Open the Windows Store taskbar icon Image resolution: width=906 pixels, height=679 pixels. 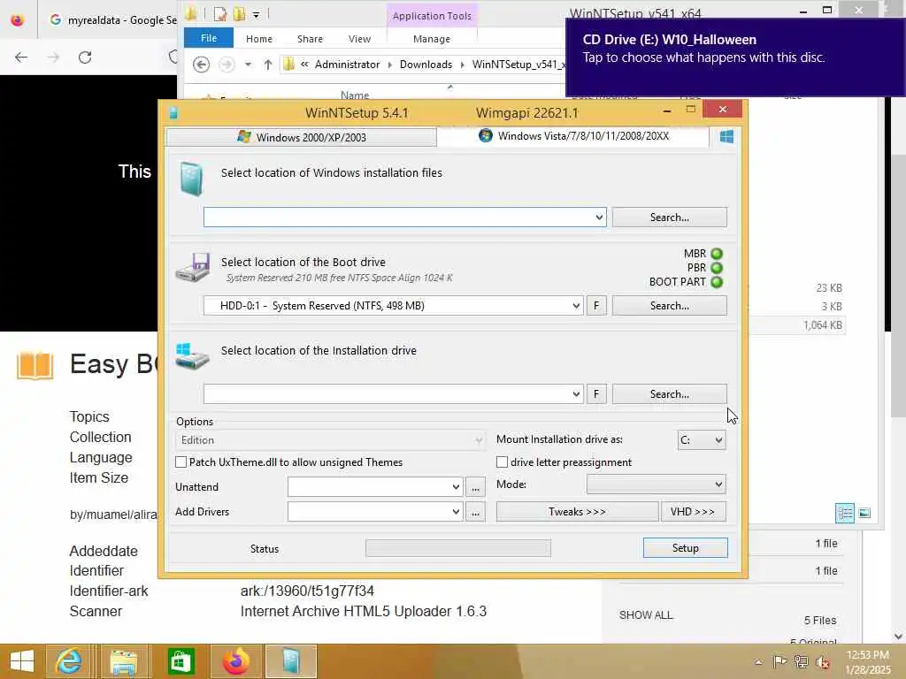180,661
